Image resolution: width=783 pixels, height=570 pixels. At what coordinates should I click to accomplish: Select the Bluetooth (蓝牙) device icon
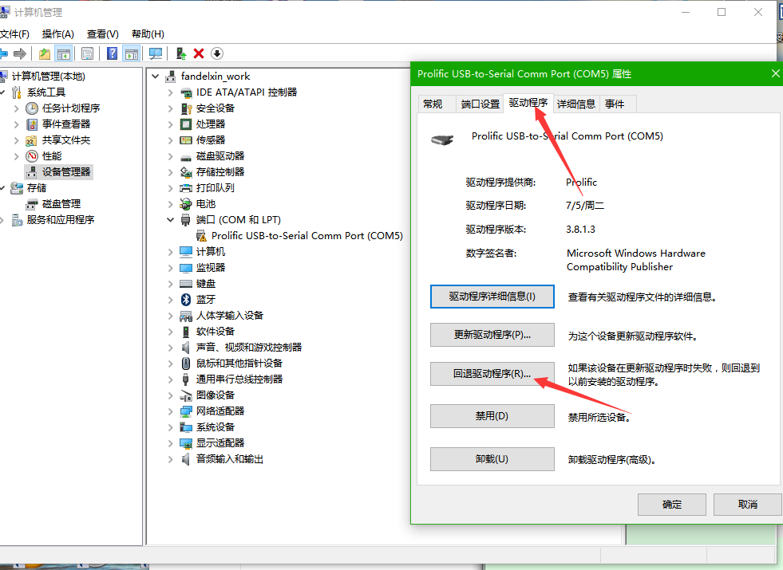186,299
